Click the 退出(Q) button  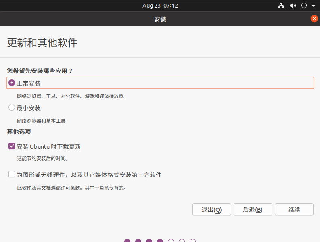(x=211, y=209)
